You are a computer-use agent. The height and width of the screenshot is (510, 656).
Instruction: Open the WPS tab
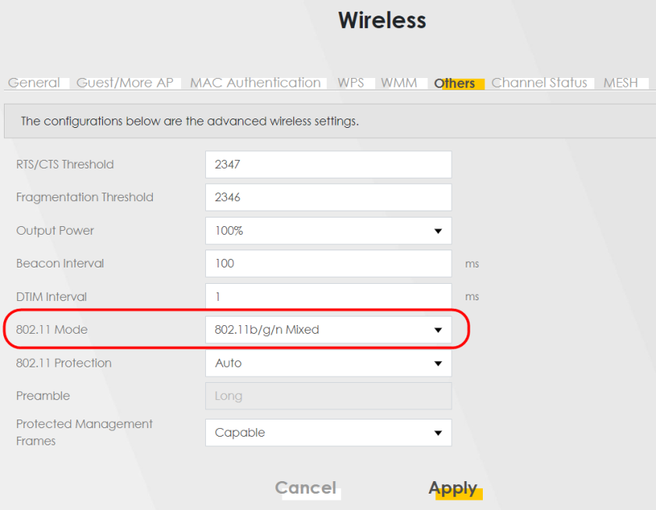click(x=351, y=83)
